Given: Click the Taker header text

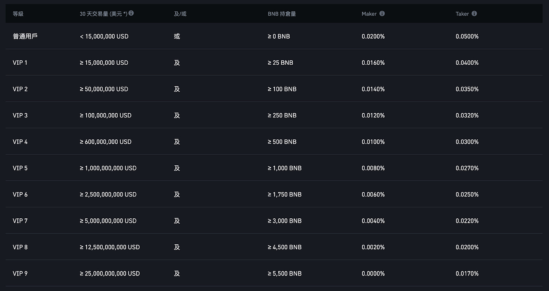Looking at the screenshot, I should 462,14.
